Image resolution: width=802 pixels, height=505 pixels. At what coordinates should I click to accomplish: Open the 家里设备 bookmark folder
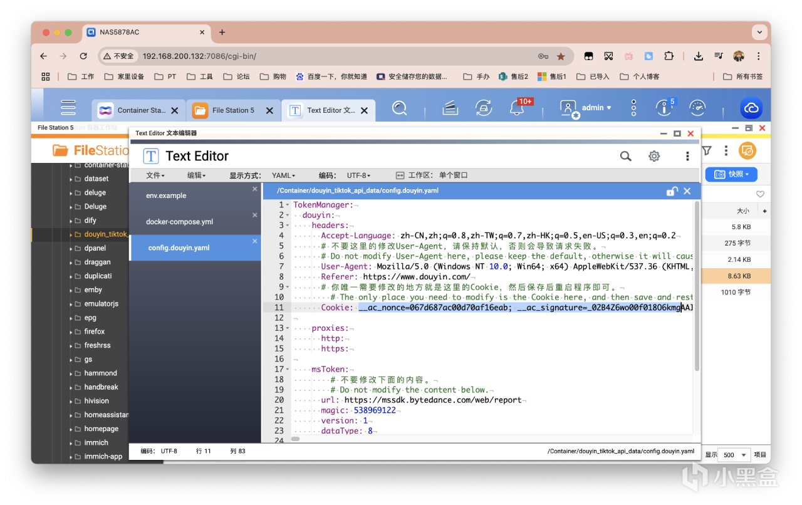coord(123,76)
